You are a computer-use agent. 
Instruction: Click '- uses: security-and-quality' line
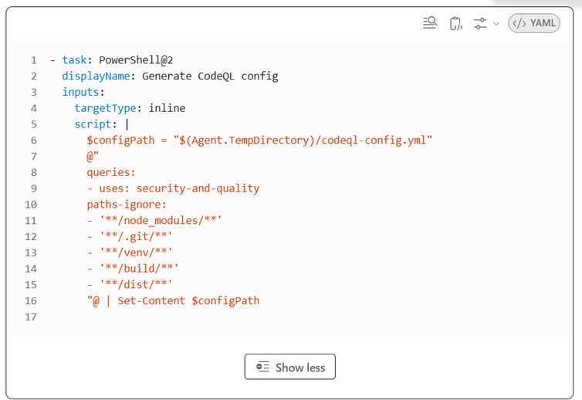pos(173,188)
